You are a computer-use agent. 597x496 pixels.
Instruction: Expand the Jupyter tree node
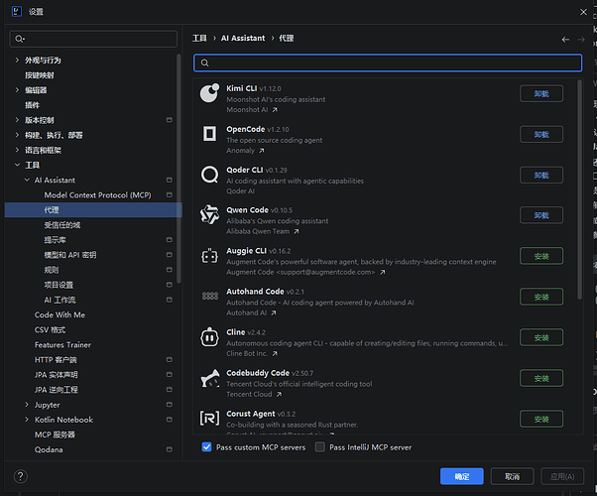27,405
